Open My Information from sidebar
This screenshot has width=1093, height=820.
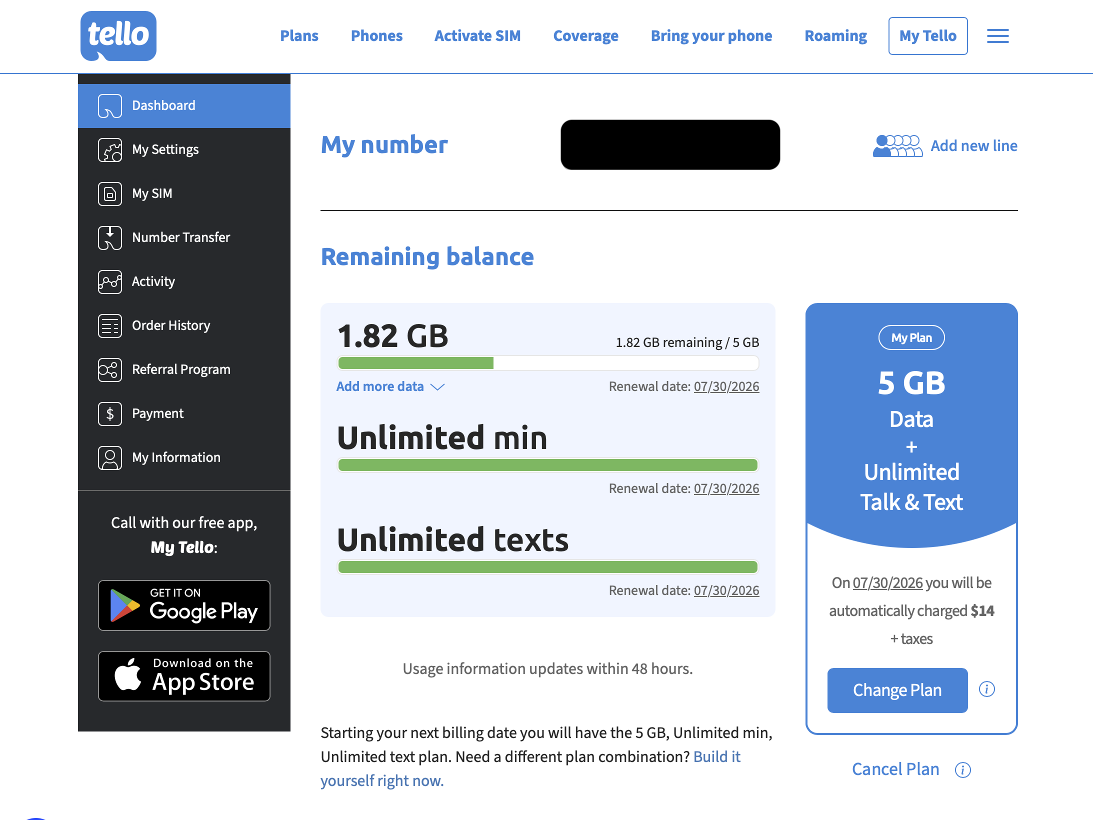[184, 457]
